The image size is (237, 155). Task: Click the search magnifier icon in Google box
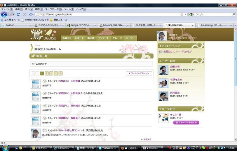(x=234, y=14)
